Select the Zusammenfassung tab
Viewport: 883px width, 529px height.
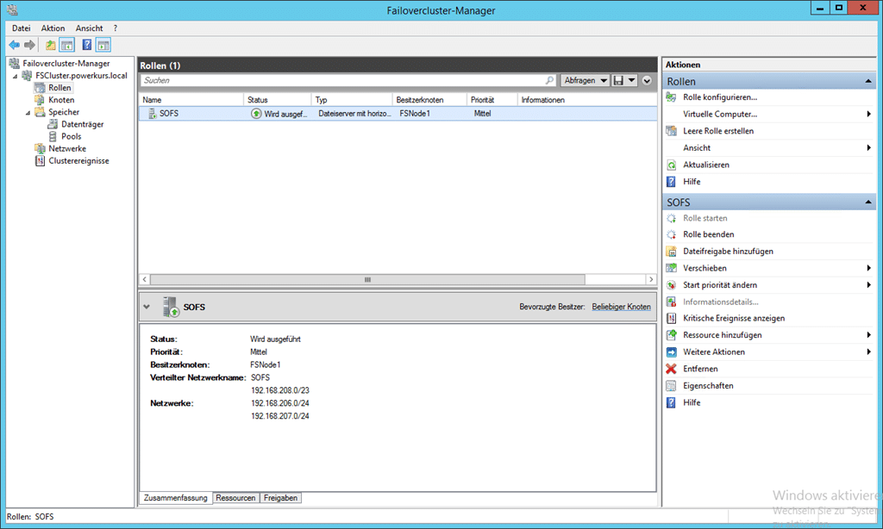point(176,498)
